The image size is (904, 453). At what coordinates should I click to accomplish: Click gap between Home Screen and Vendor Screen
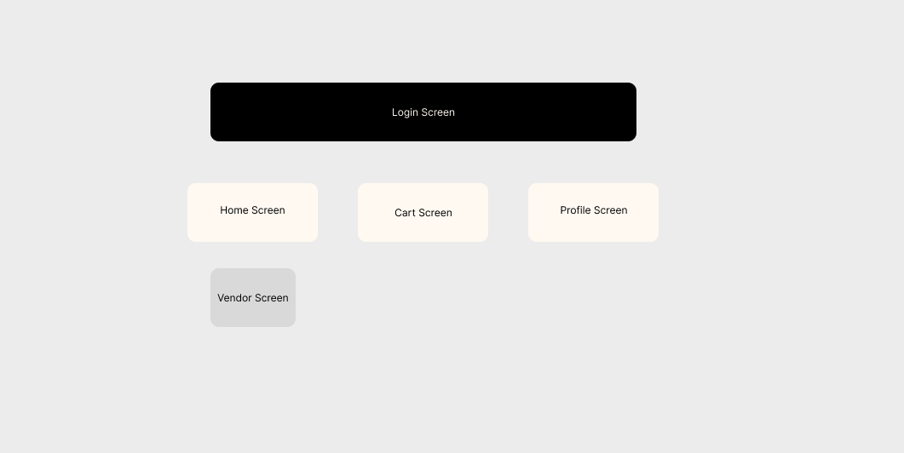coord(252,255)
